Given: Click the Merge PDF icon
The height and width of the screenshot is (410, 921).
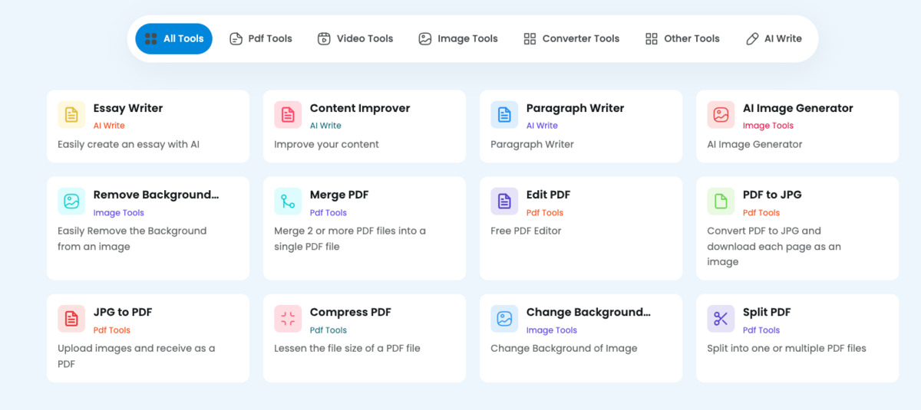Looking at the screenshot, I should [288, 202].
